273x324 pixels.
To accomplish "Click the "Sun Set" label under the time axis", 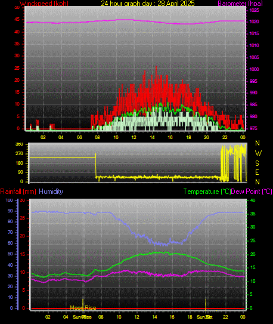I will pos(204,317).
